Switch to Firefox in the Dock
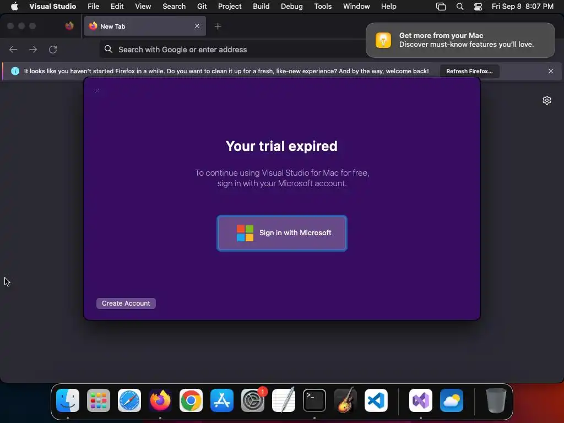 coord(160,400)
